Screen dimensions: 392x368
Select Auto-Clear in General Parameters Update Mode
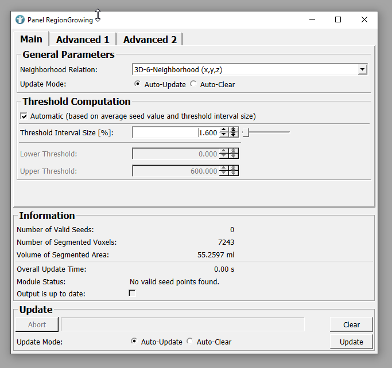(x=193, y=84)
